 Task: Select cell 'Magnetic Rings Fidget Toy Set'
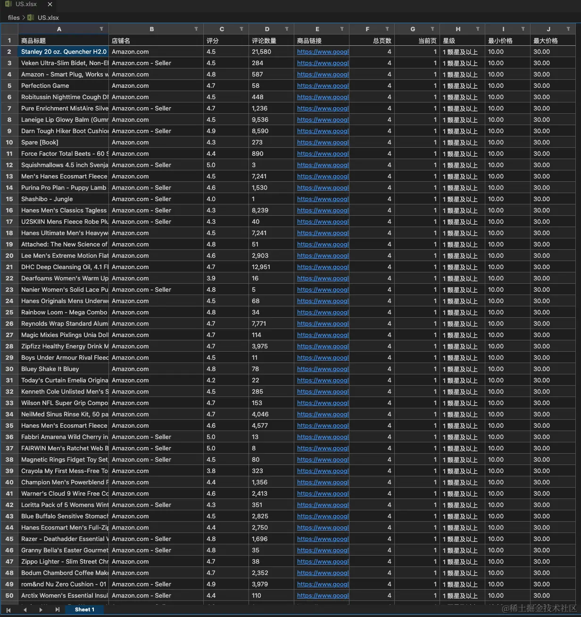tap(64, 460)
